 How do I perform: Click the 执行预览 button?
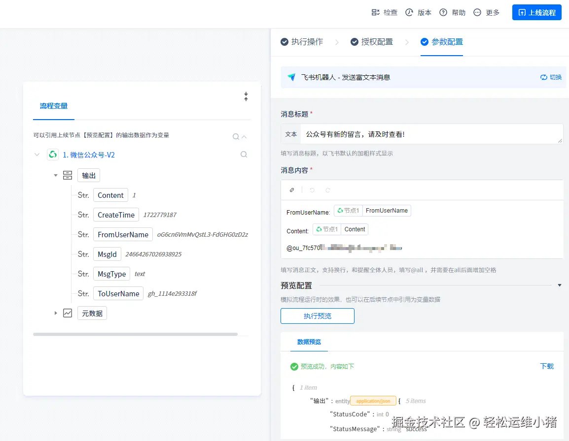click(x=318, y=316)
